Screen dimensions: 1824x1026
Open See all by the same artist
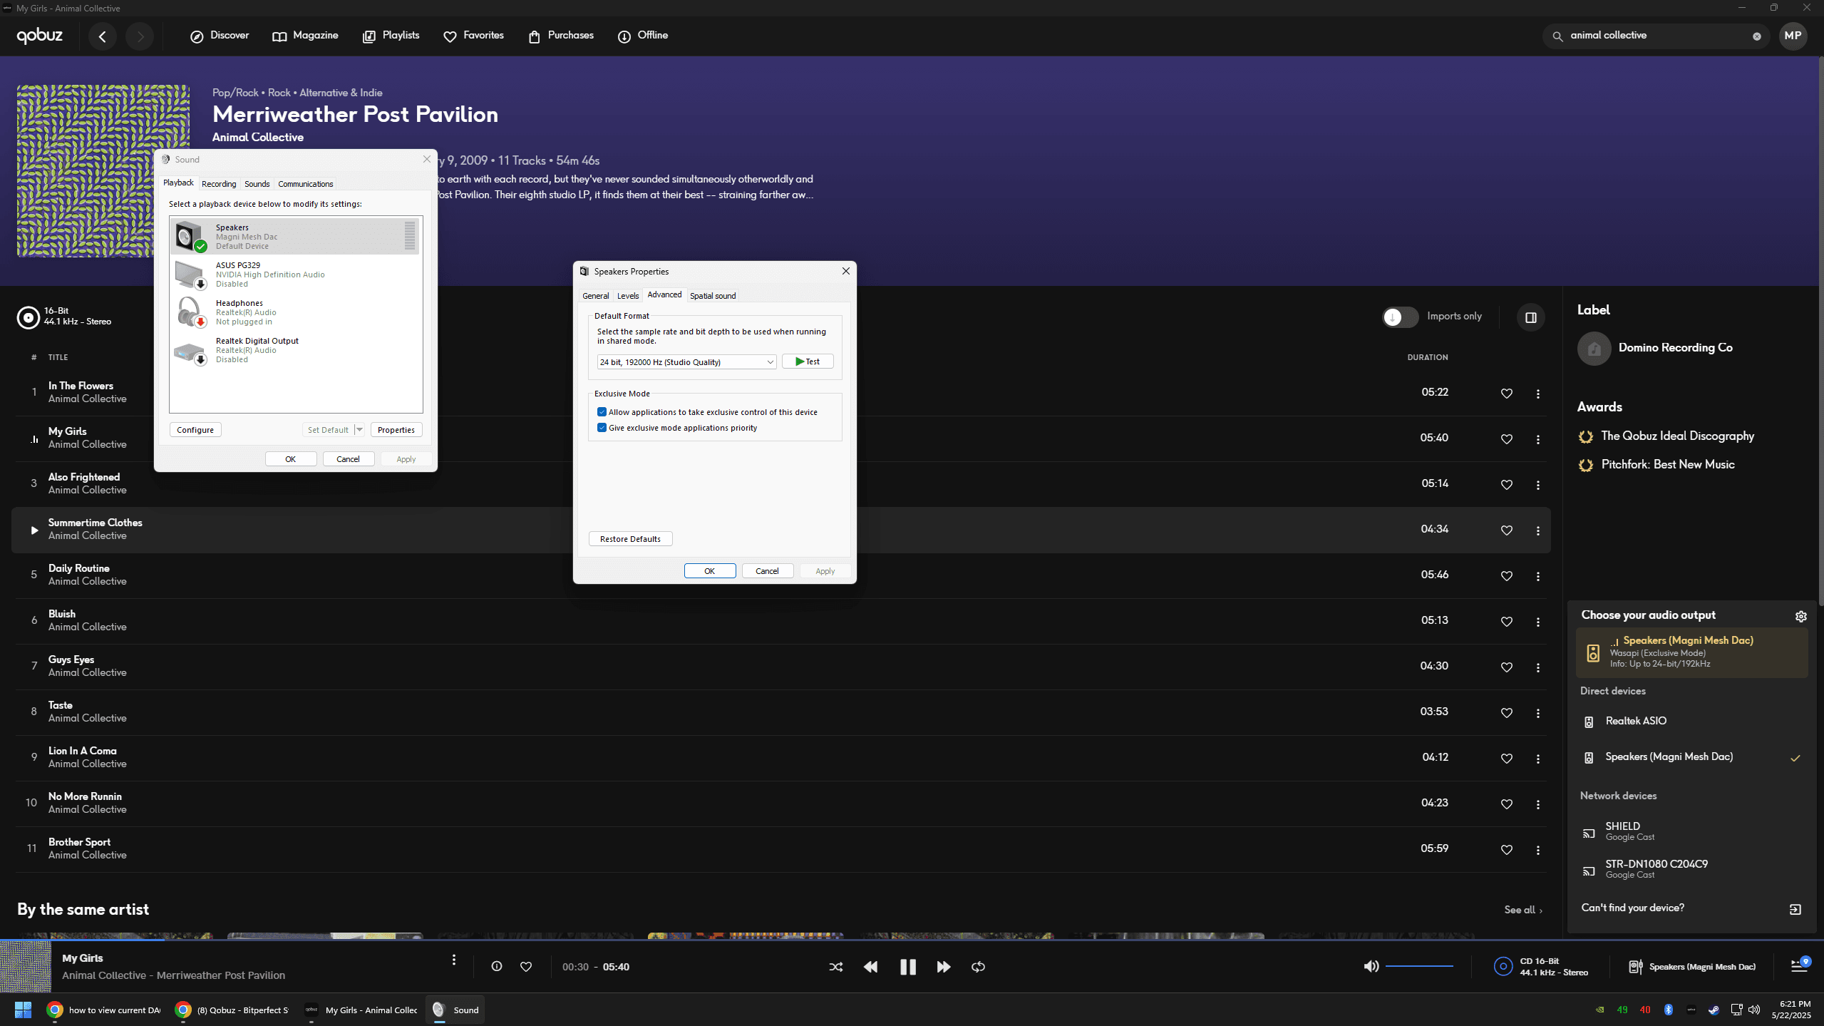click(x=1523, y=910)
